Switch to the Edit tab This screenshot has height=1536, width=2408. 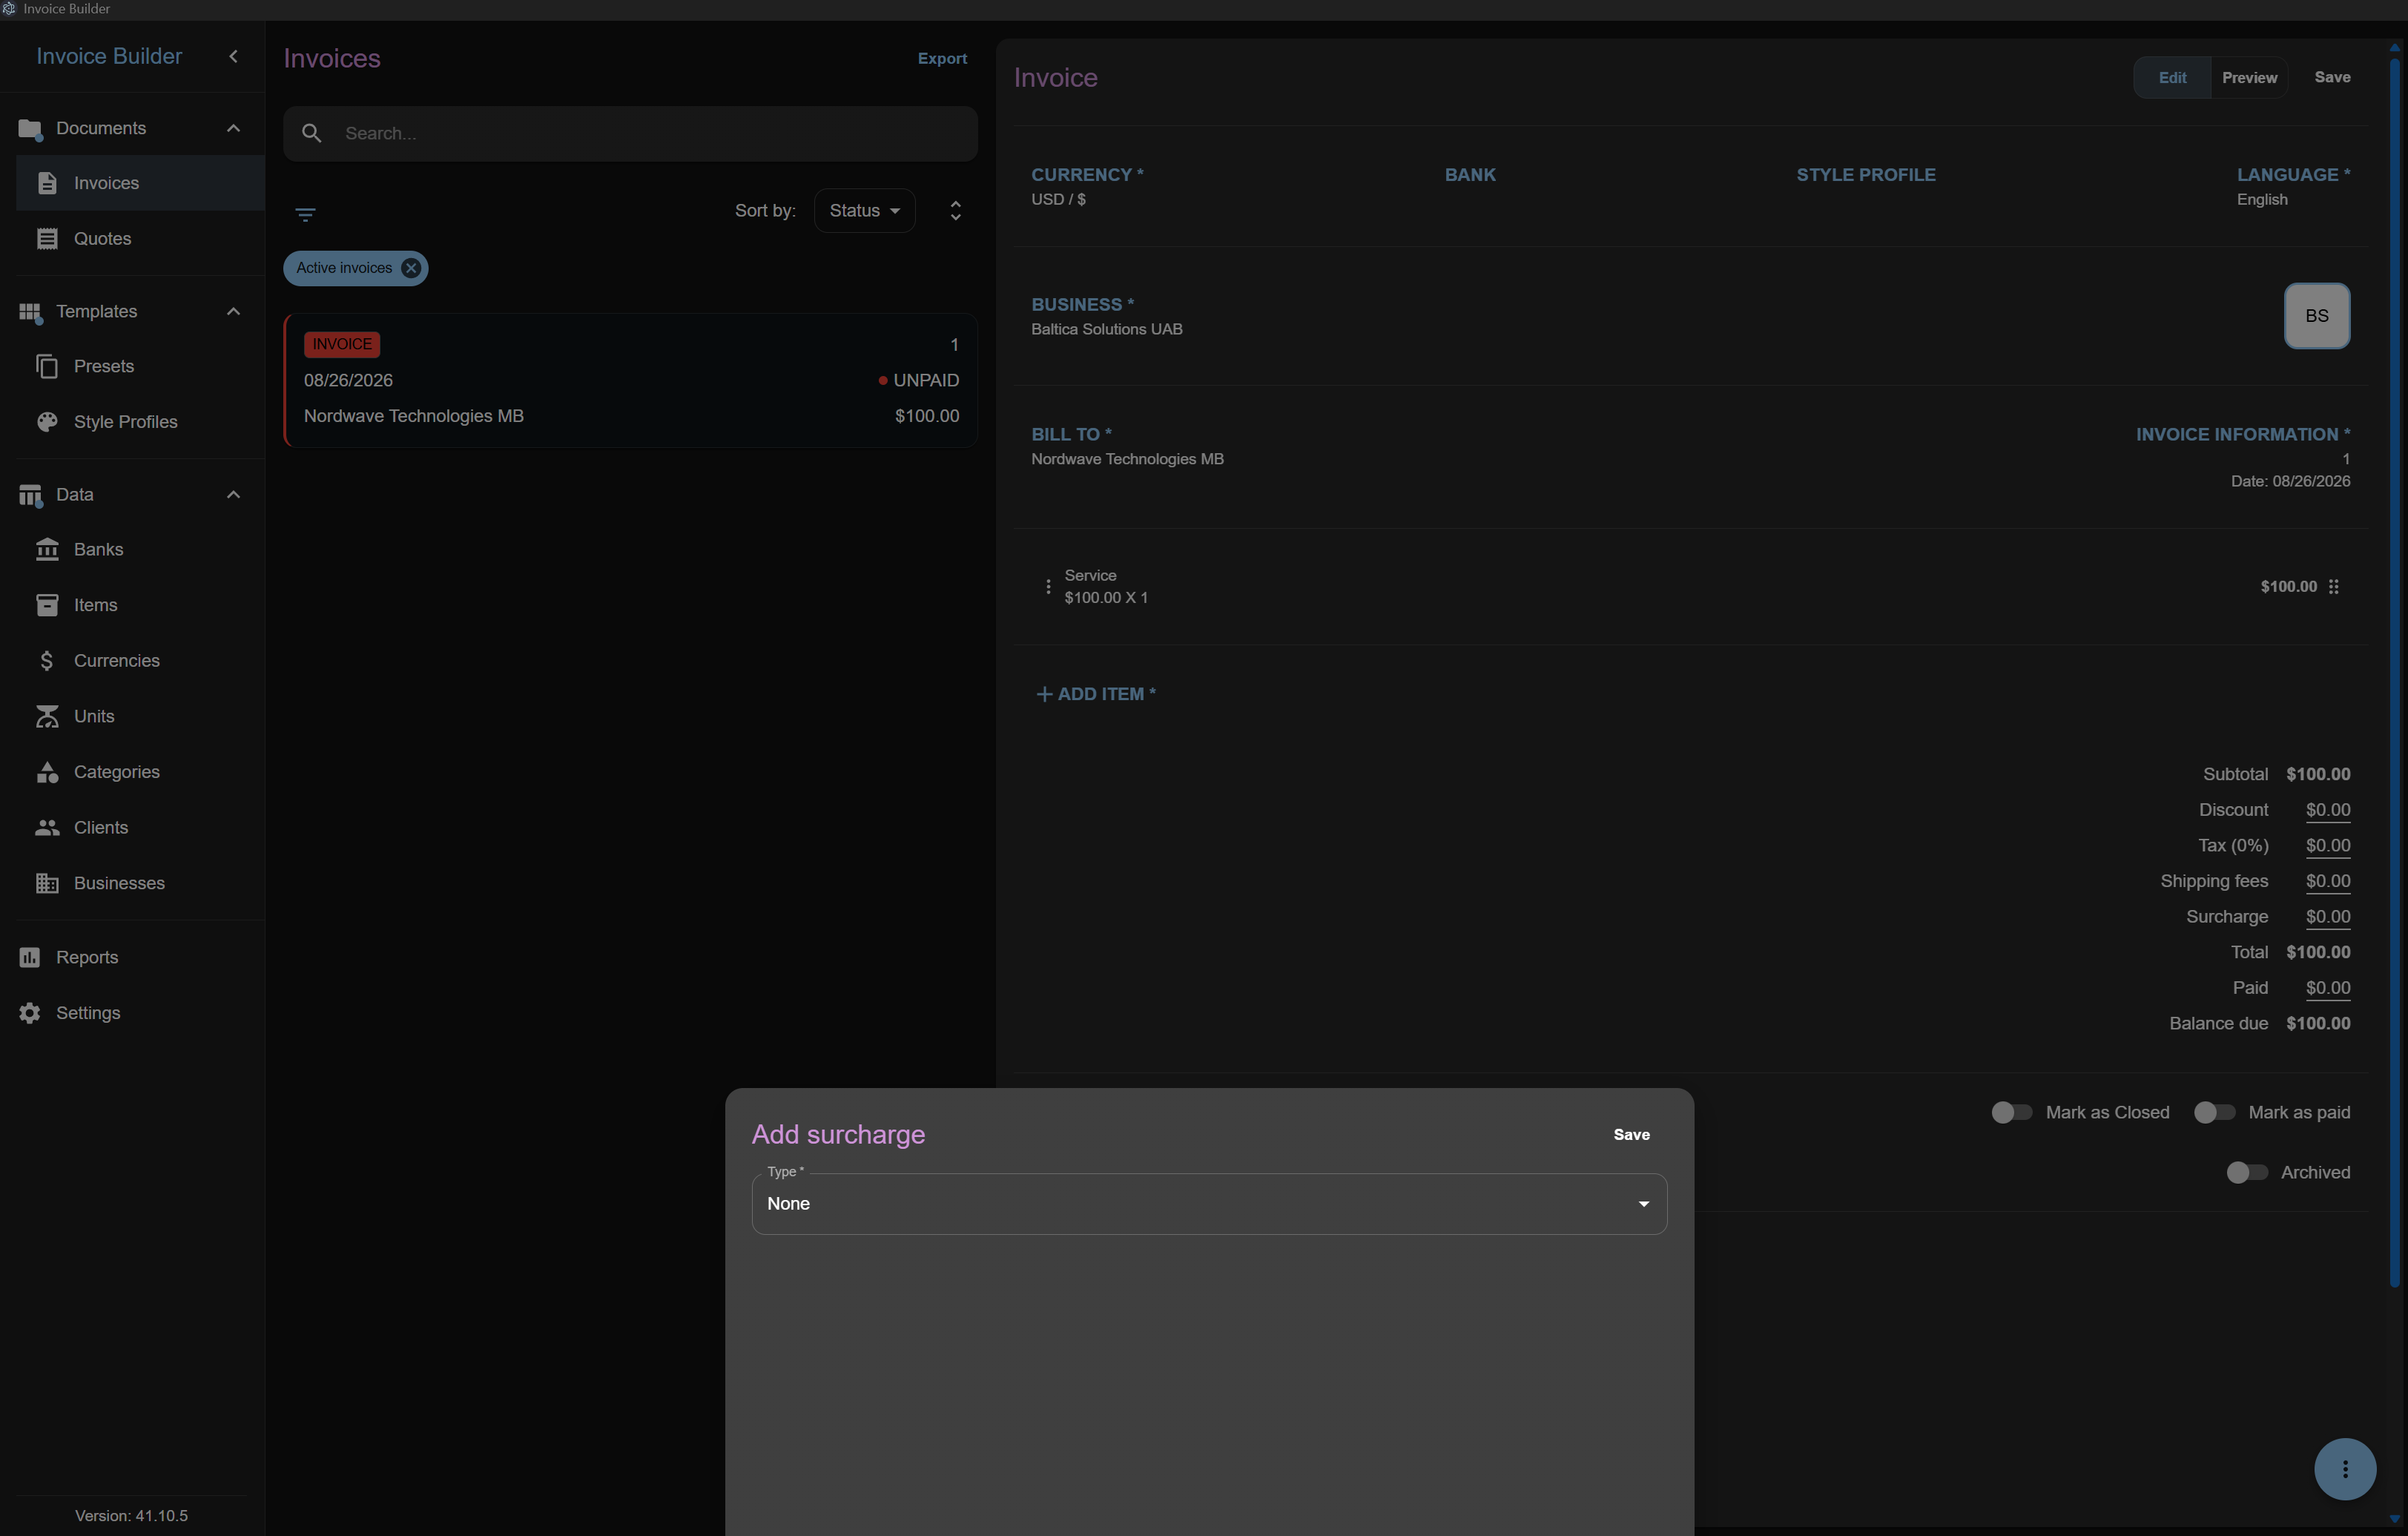(x=2172, y=77)
